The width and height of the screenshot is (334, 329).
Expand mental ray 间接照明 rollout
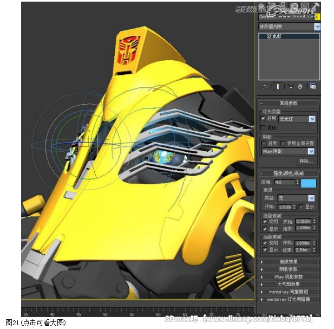289,292
